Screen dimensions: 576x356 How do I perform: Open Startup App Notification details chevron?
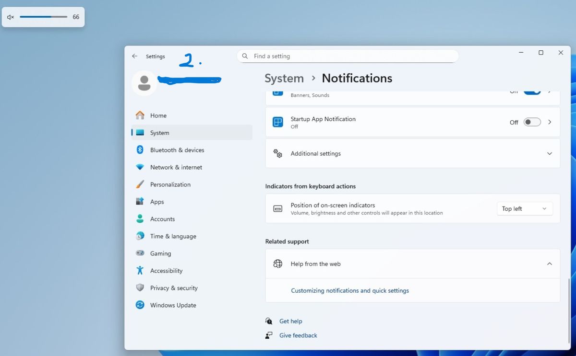550,122
